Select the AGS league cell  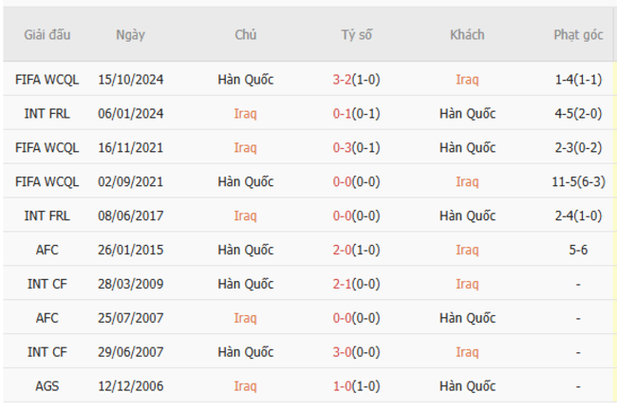click(47, 386)
